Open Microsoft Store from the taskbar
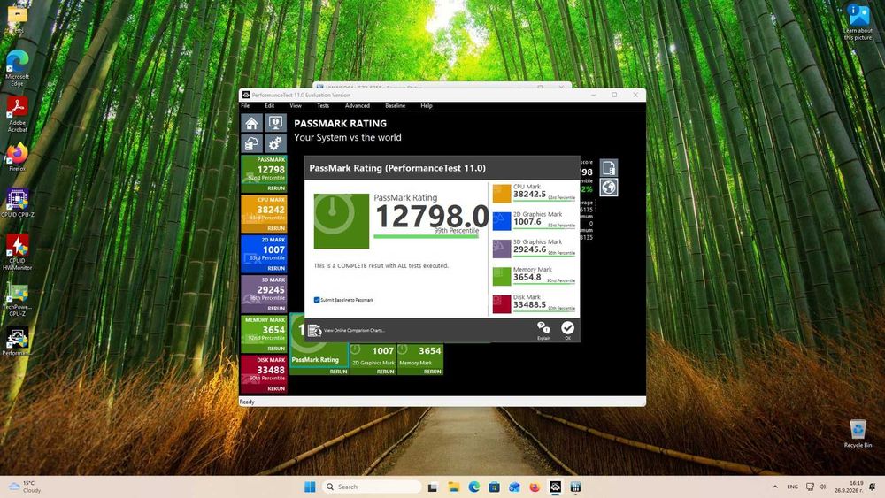The height and width of the screenshot is (498, 885). tap(494, 487)
